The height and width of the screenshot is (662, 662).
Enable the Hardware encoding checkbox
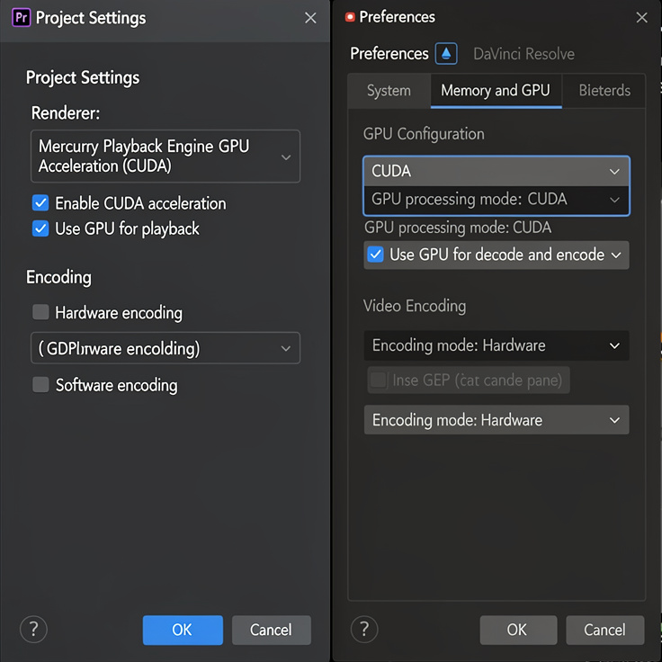point(40,313)
